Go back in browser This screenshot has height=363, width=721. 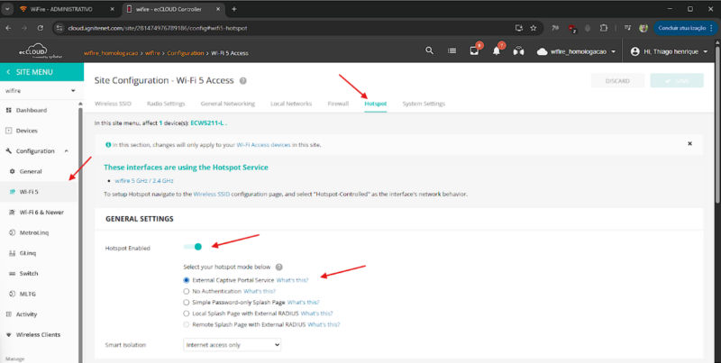pyautogui.click(x=9, y=28)
